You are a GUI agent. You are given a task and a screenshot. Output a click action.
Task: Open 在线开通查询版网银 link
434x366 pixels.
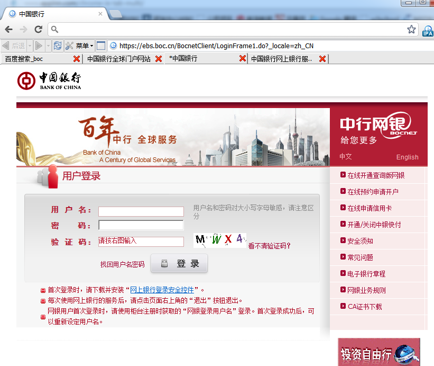[x=376, y=175]
